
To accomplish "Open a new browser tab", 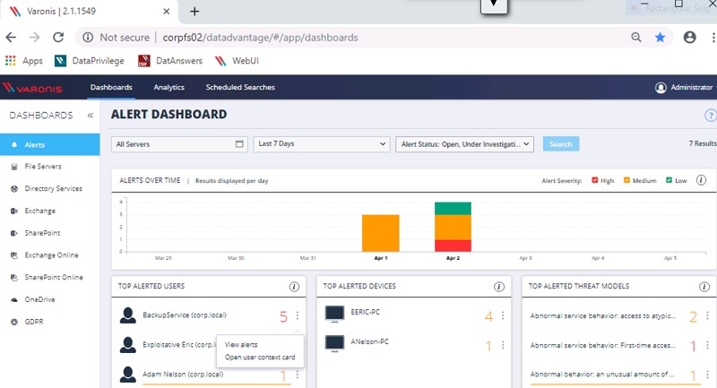I will pos(194,12).
